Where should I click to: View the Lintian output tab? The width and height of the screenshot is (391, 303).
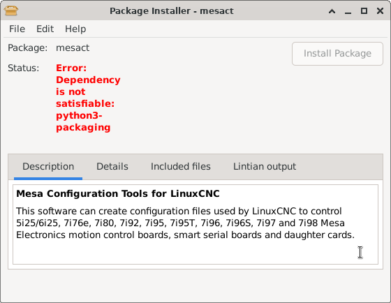[265, 167]
